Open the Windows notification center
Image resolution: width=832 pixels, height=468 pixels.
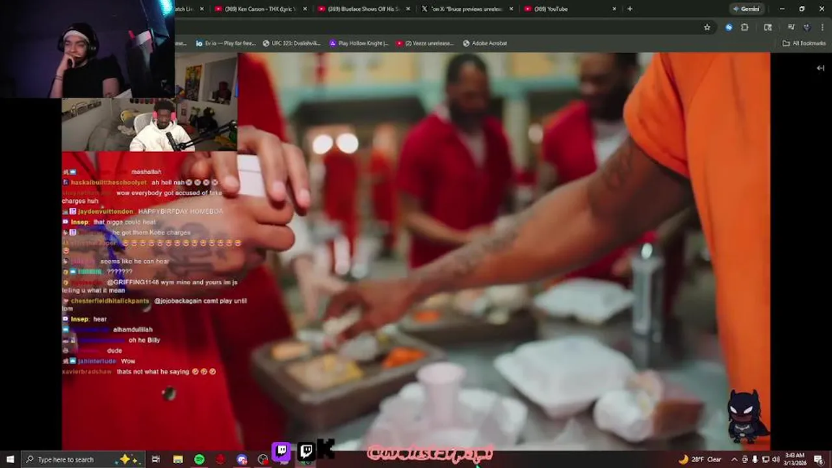818,460
